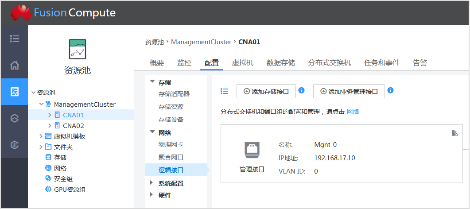The image size is (470, 209).
Task: Select 安全组 label in the tree
Action: (x=63, y=179)
